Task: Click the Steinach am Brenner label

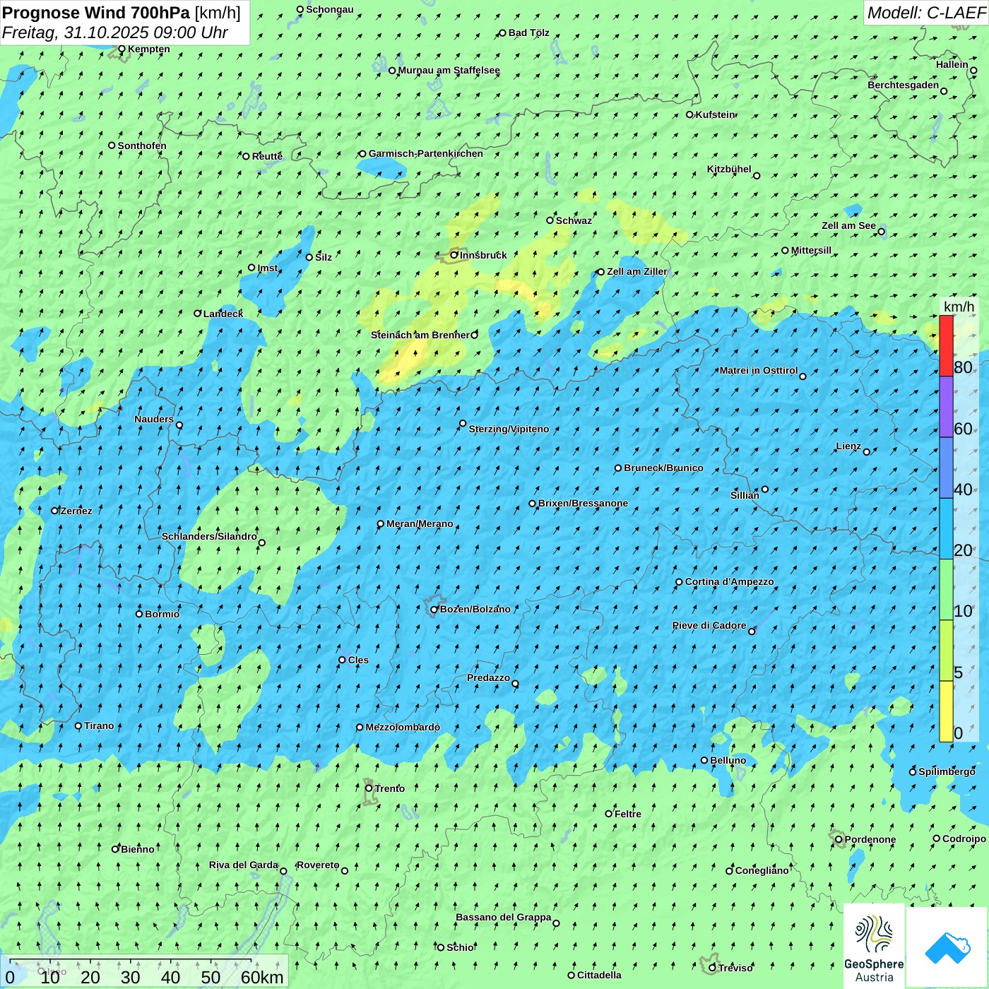Action: point(420,335)
